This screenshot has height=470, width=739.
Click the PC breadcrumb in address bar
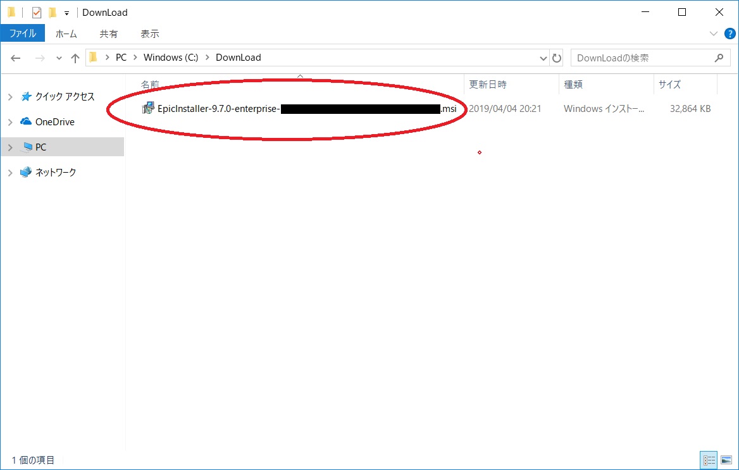coord(121,58)
